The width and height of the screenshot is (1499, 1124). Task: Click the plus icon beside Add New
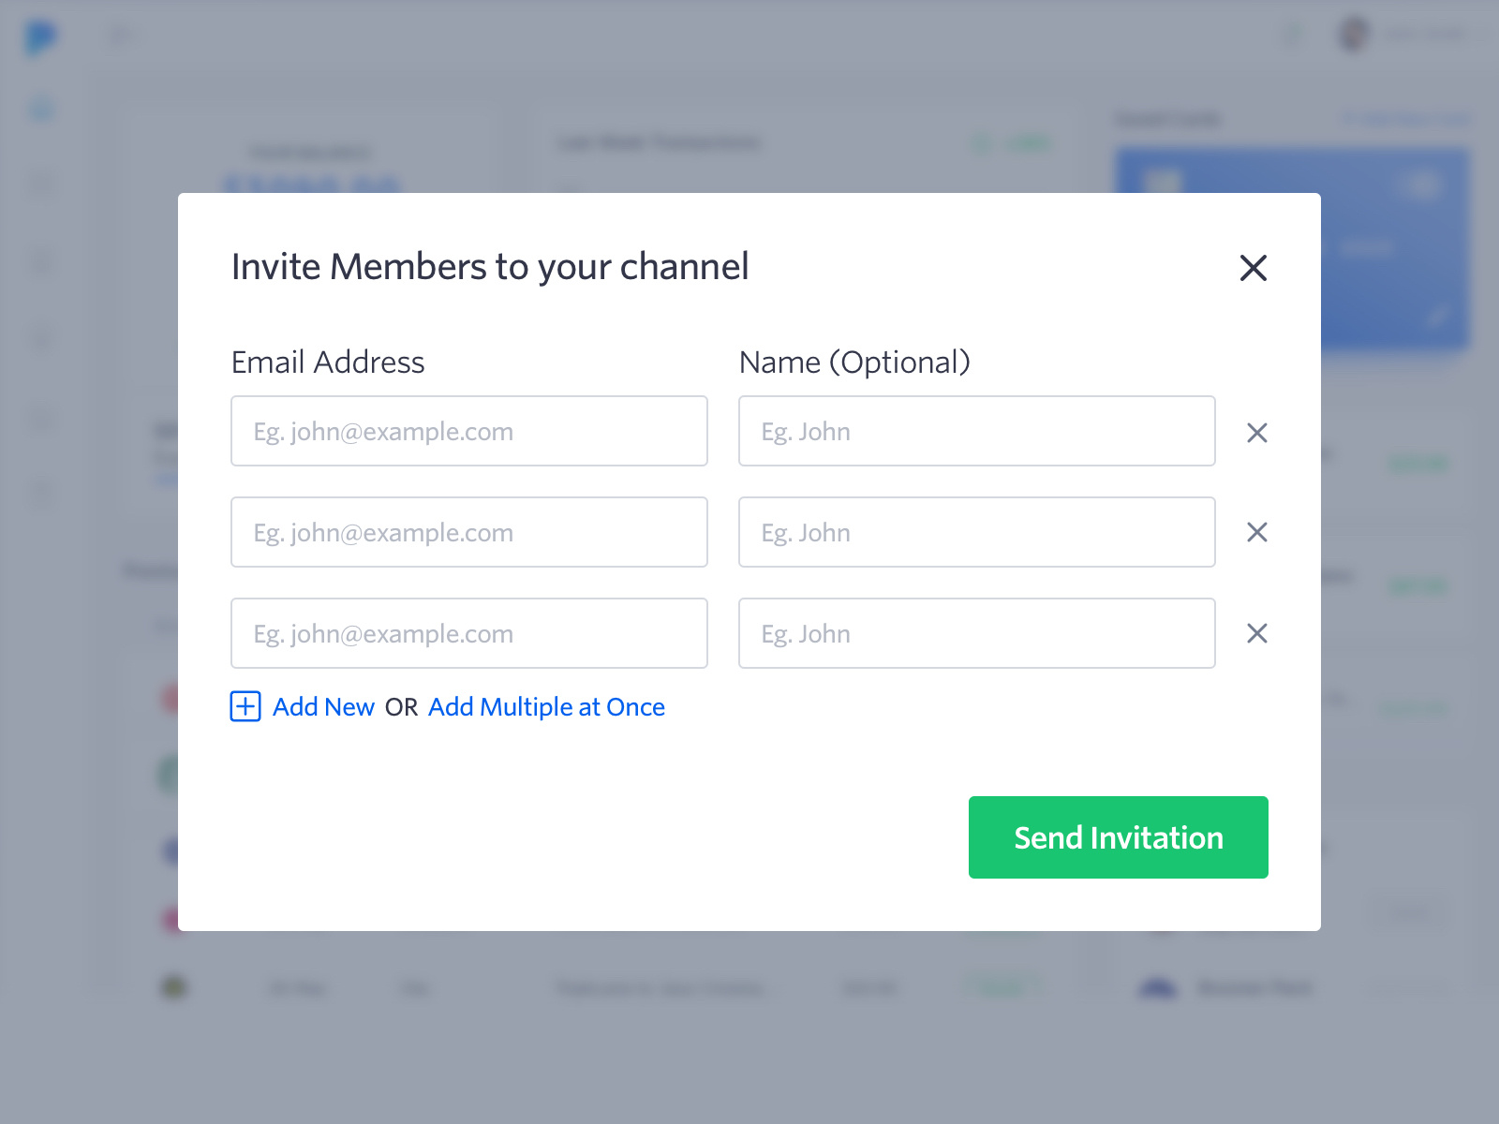pyautogui.click(x=245, y=707)
